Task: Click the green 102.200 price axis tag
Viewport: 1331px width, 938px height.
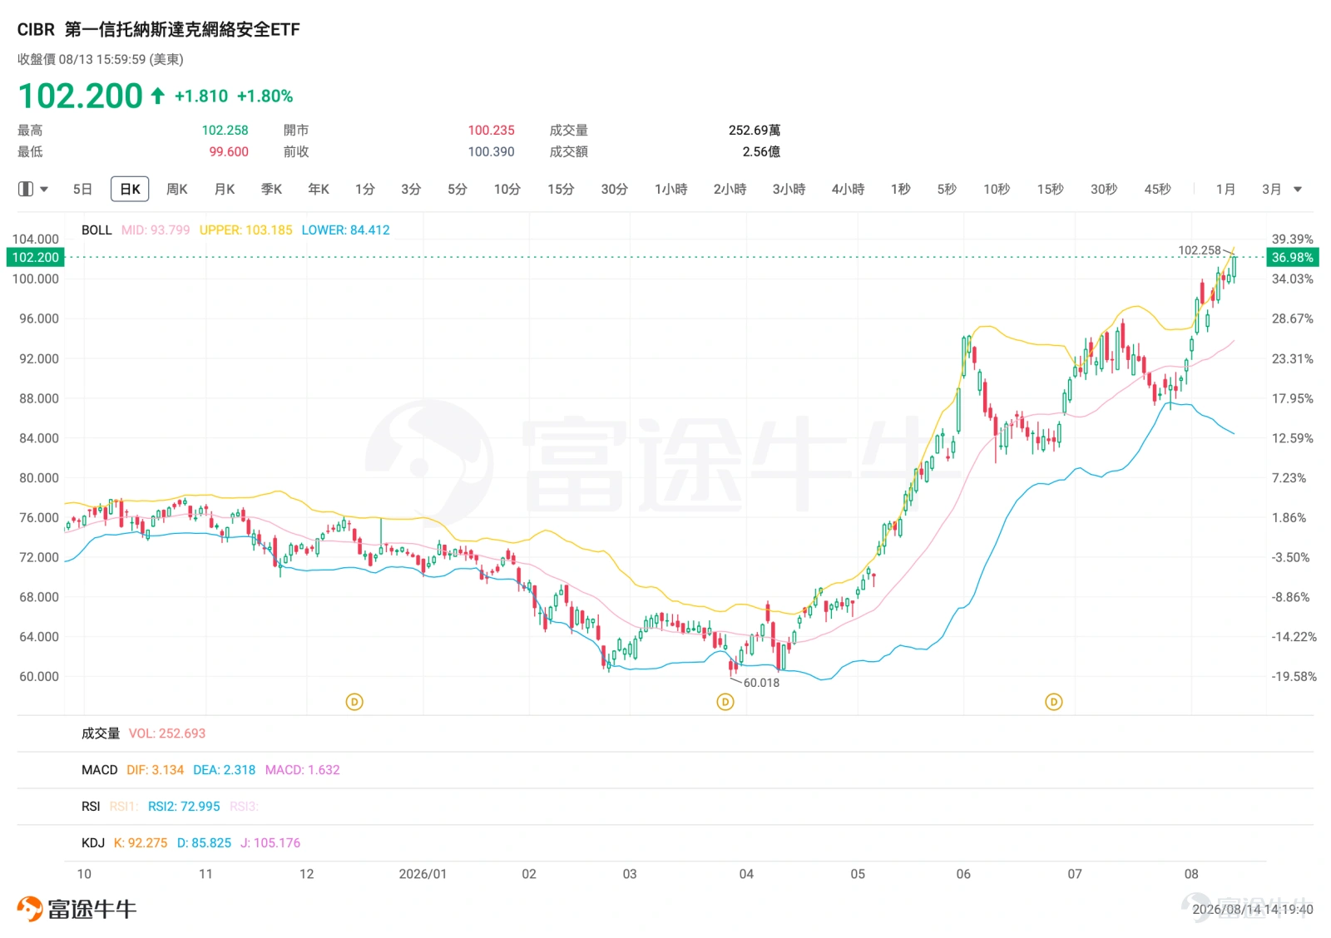Action: click(35, 258)
